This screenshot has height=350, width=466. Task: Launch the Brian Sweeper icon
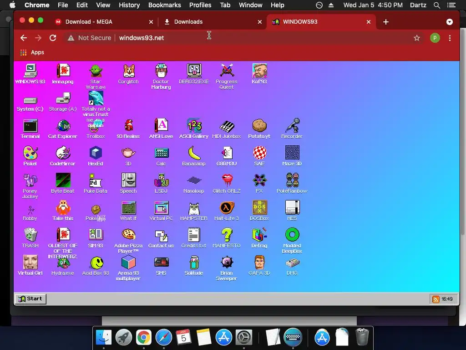[x=227, y=268]
